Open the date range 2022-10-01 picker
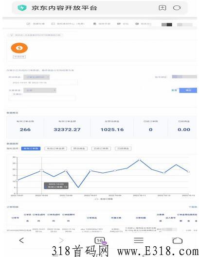The width and height of the screenshot is (199, 257). [43, 82]
